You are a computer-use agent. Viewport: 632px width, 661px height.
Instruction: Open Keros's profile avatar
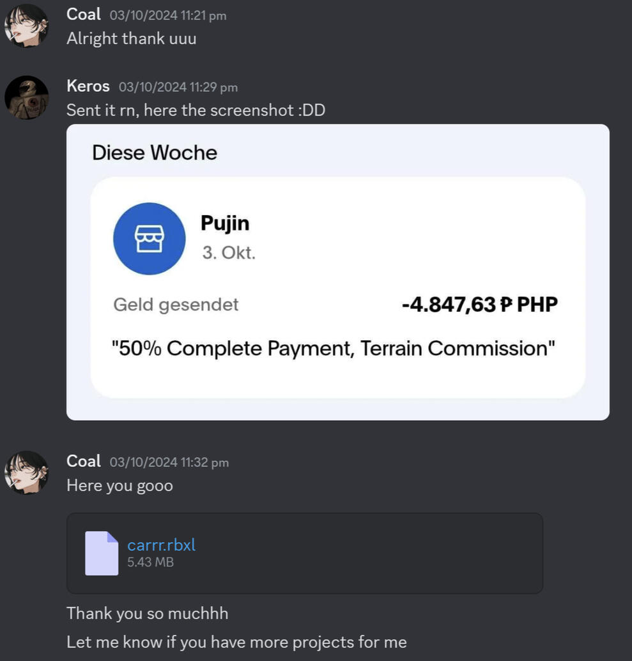26,97
